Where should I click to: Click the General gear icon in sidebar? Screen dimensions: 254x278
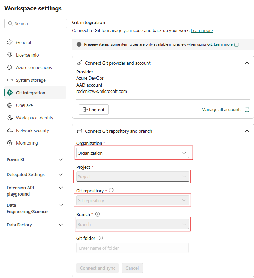pyautogui.click(x=10, y=42)
